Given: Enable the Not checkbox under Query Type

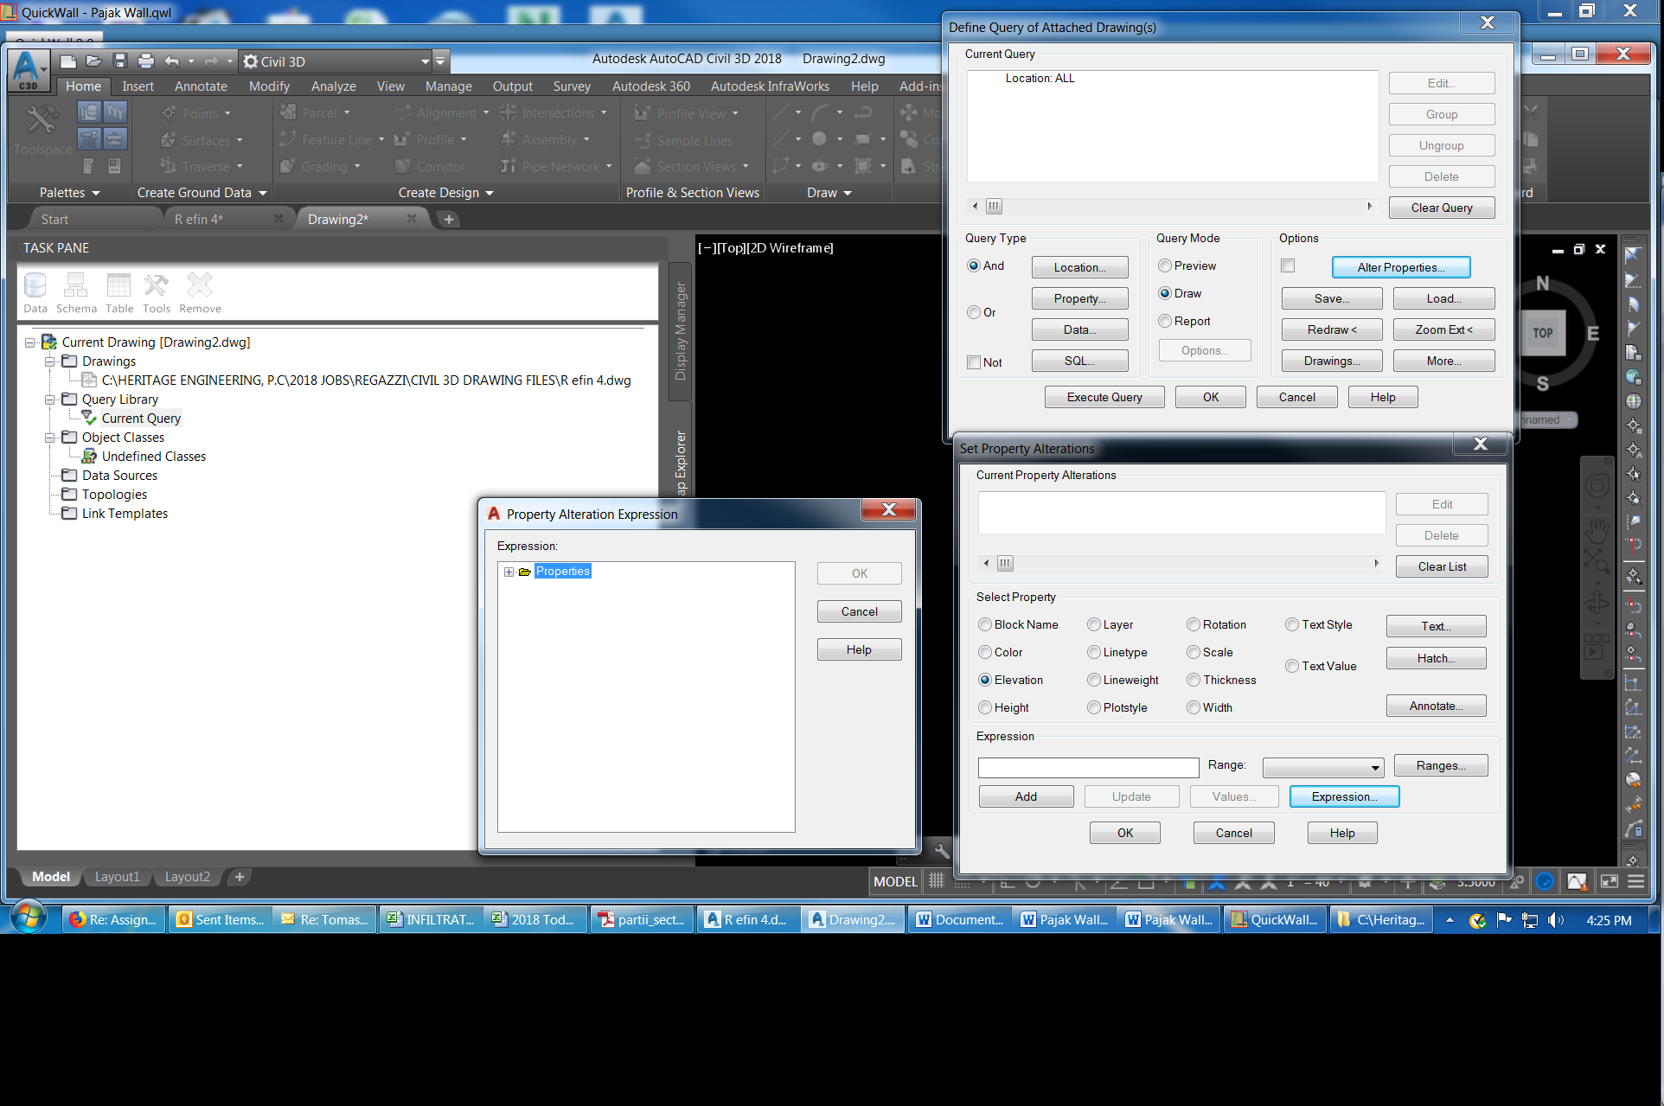Looking at the screenshot, I should click(974, 362).
